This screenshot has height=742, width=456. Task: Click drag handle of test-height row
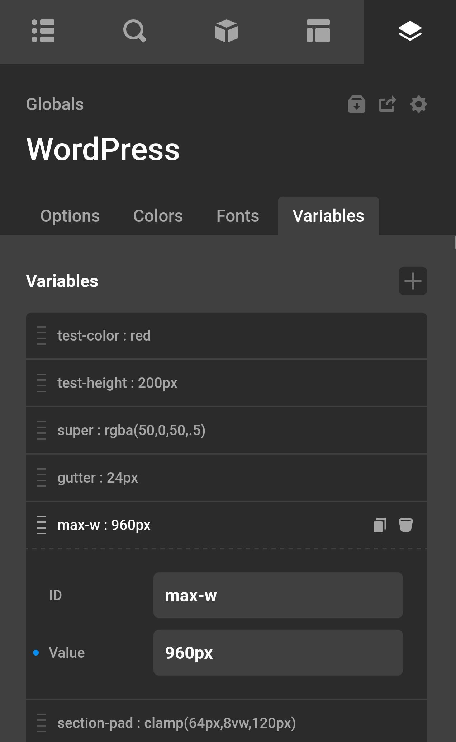tap(42, 383)
